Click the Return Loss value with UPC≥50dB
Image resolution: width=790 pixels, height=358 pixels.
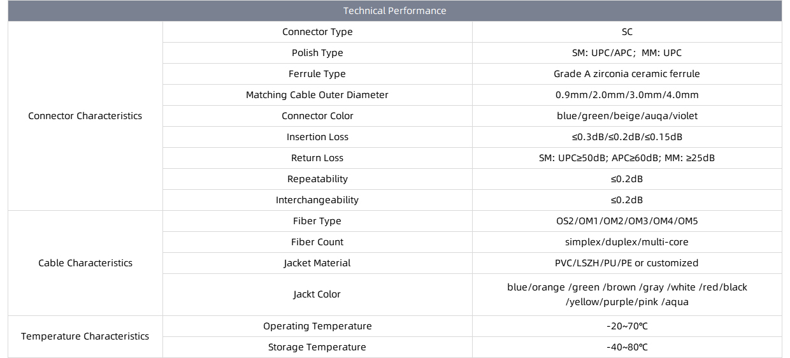[x=627, y=158]
